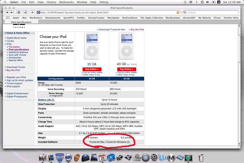Reload the page with the refresh button
Viewport: 244px width, 163px height.
25,12
